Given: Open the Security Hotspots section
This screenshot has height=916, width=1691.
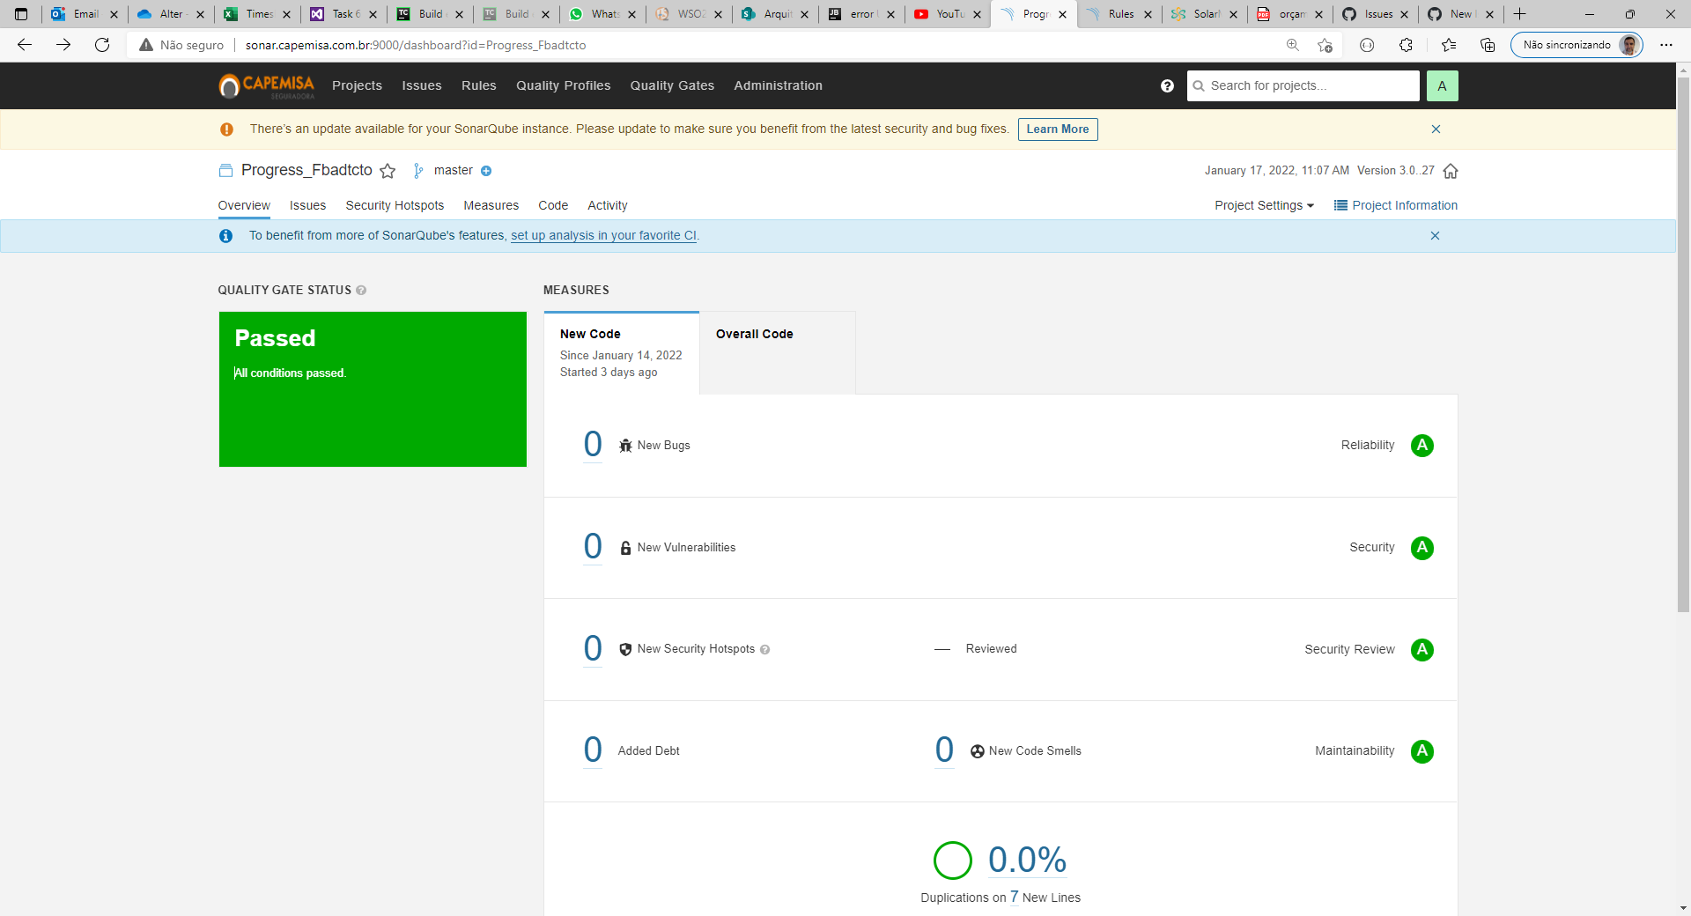Looking at the screenshot, I should pyautogui.click(x=394, y=205).
